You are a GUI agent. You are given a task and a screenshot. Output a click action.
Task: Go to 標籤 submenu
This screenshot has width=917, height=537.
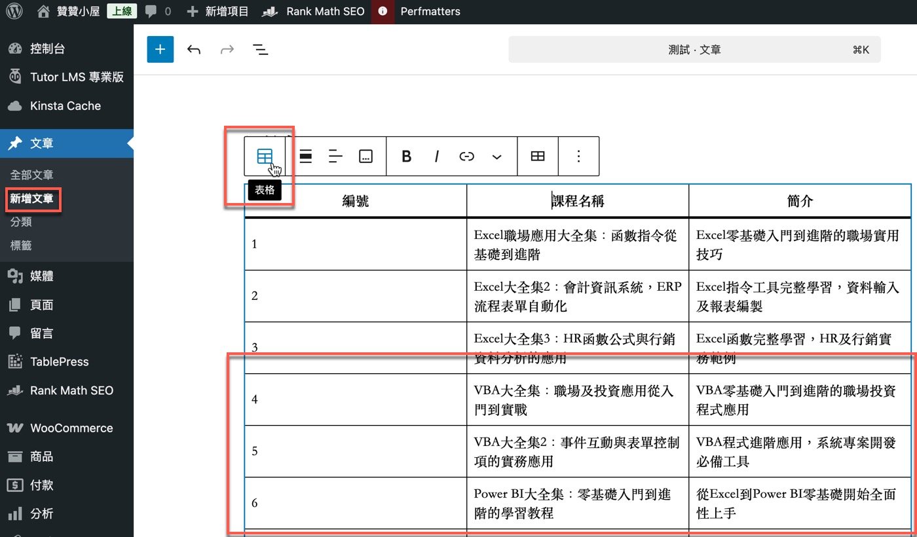[21, 246]
